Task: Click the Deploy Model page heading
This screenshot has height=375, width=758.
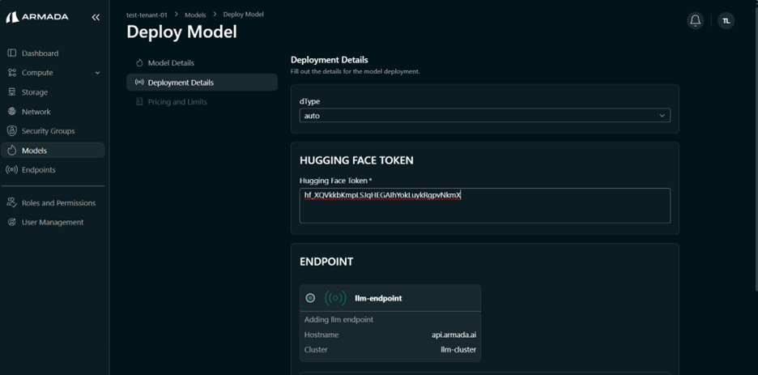Action: (181, 32)
